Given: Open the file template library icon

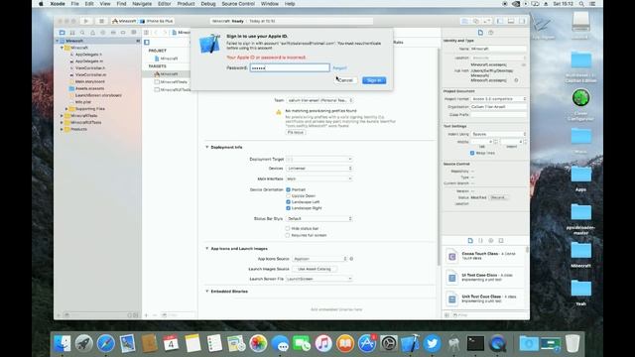Looking at the screenshot, I should tap(470, 240).
